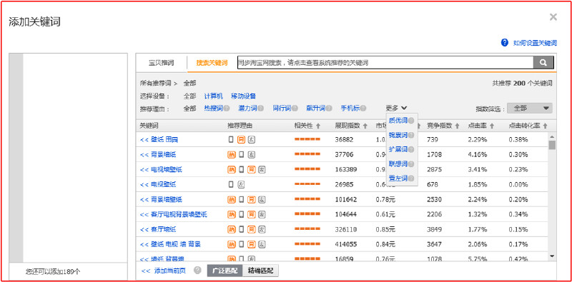Select the 广泛匹配 match mode
572x282 pixels.
point(225,271)
